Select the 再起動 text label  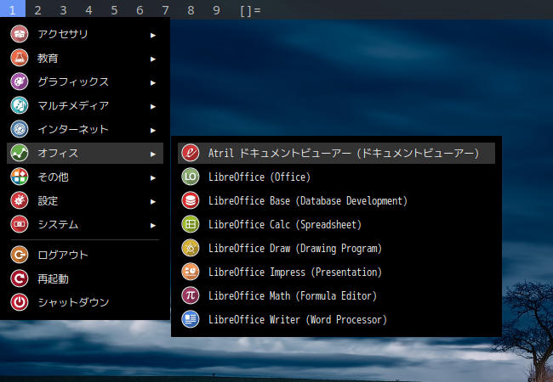(x=53, y=279)
